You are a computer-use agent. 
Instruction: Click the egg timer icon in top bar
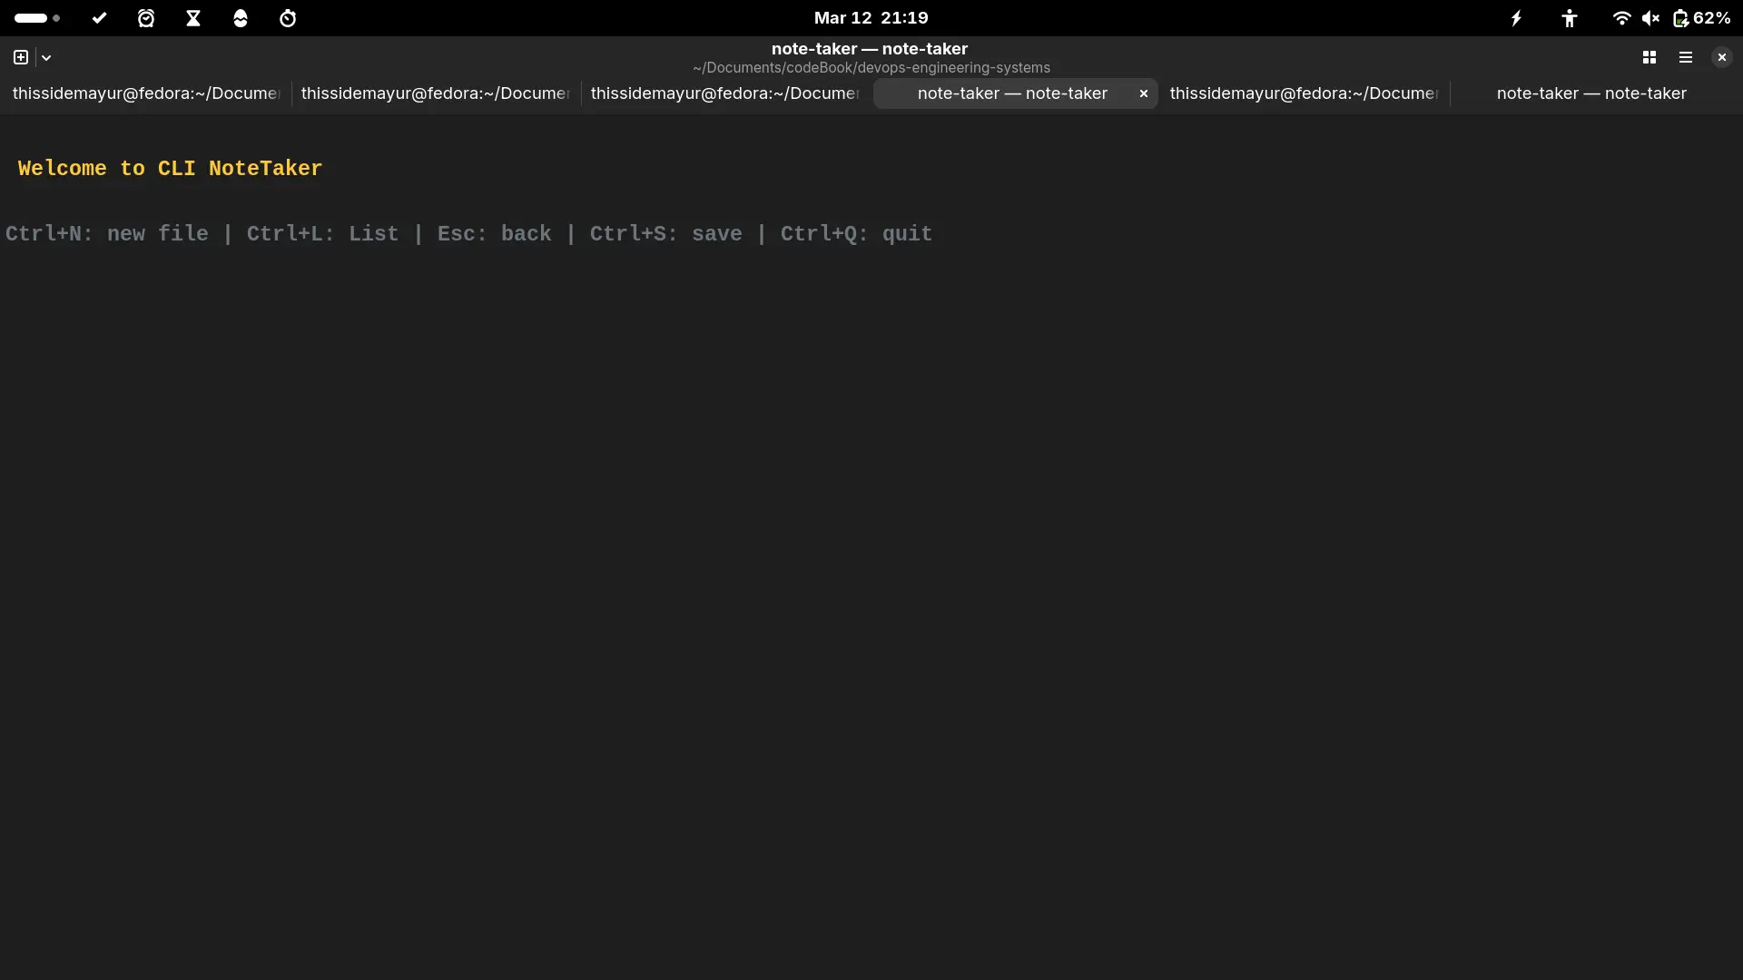coord(241,18)
